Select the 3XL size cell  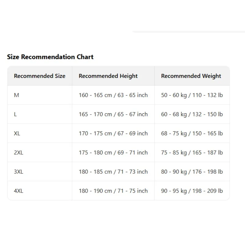(18, 172)
